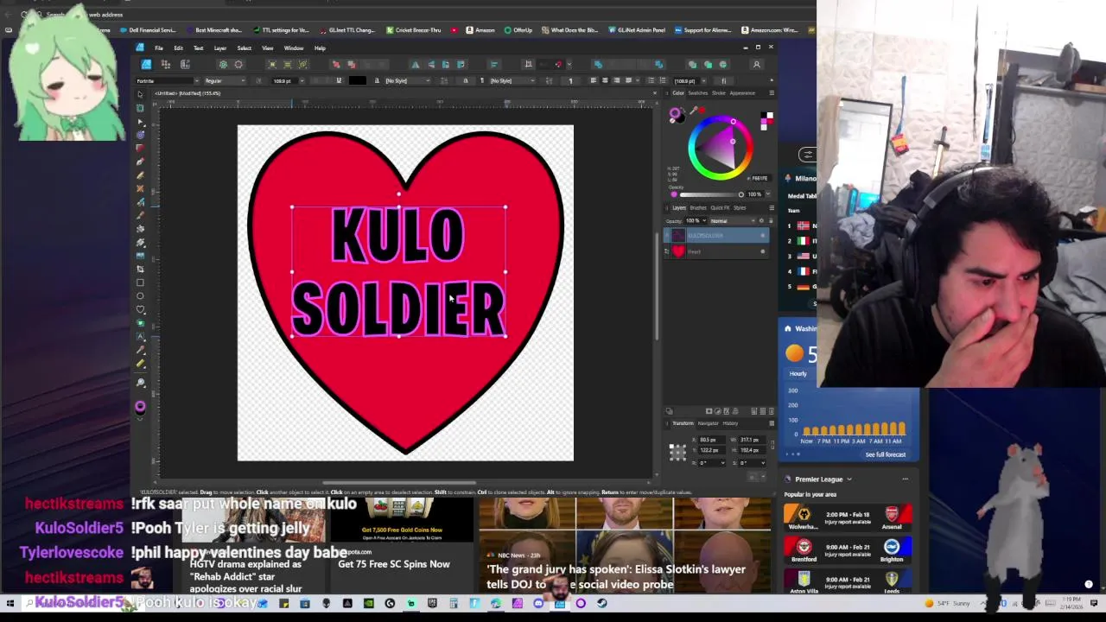Select the Pencil tool
This screenshot has width=1106, height=622.
[x=140, y=175]
